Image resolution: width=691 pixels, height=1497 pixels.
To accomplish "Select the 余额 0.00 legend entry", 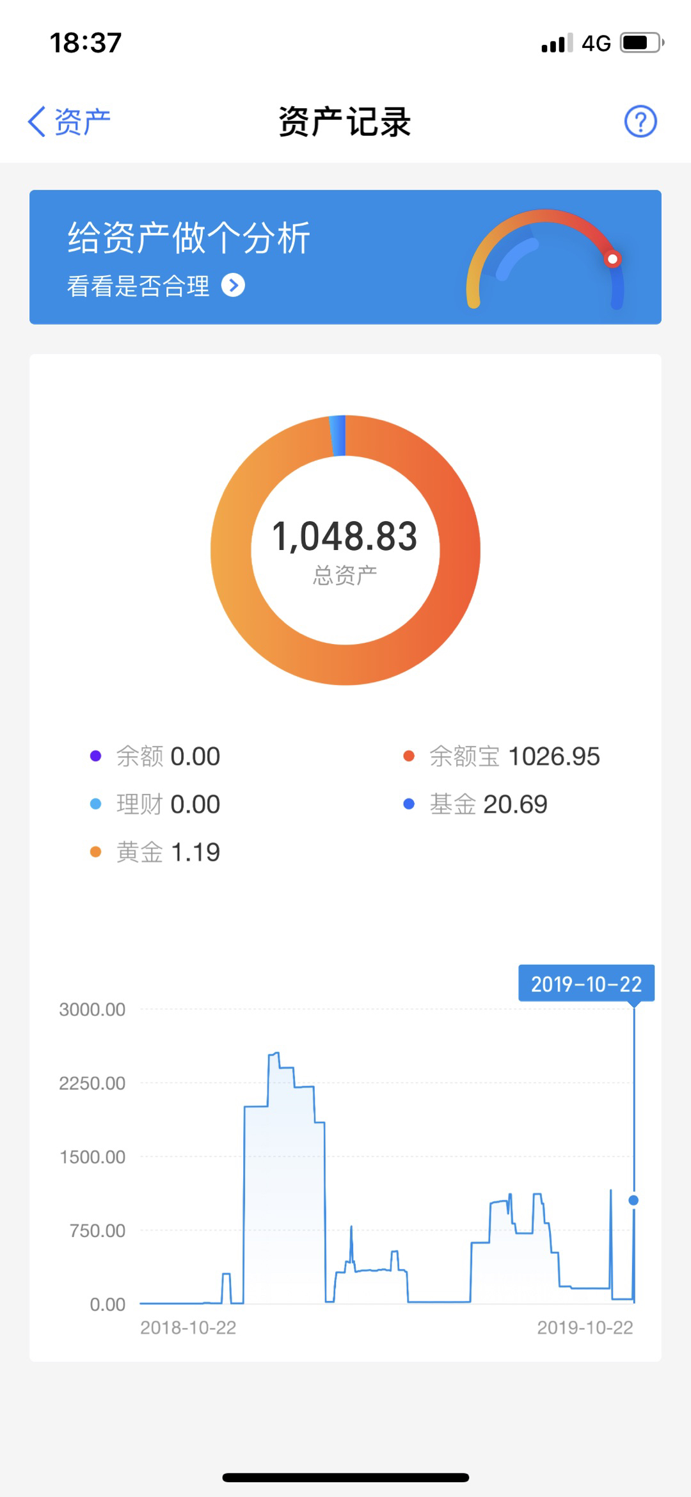I will [155, 756].
